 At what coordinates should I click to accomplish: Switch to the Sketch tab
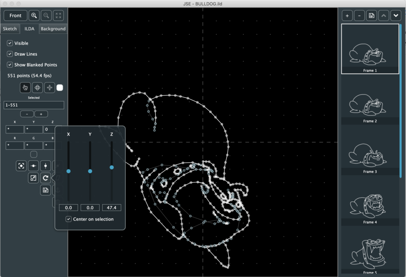pos(10,29)
